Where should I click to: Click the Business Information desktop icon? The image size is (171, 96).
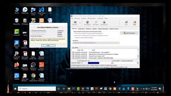click(x=42, y=55)
